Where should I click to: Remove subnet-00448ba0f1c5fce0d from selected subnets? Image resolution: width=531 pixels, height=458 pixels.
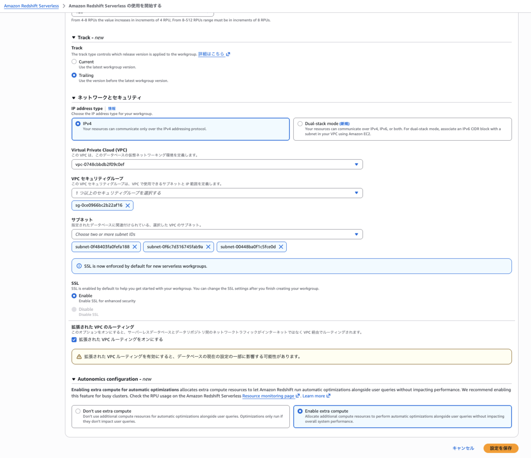pyautogui.click(x=281, y=247)
